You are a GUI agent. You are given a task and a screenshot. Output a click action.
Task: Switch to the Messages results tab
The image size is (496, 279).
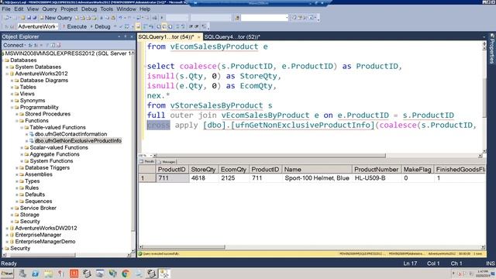coord(167,162)
